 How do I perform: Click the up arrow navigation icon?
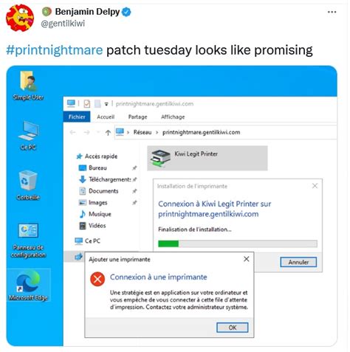coord(108,133)
